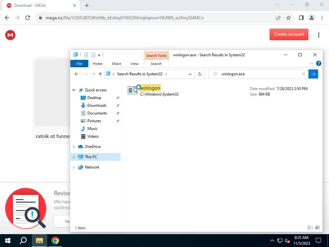
Task: Switch to the Share ribbon tab
Action: 116,64
